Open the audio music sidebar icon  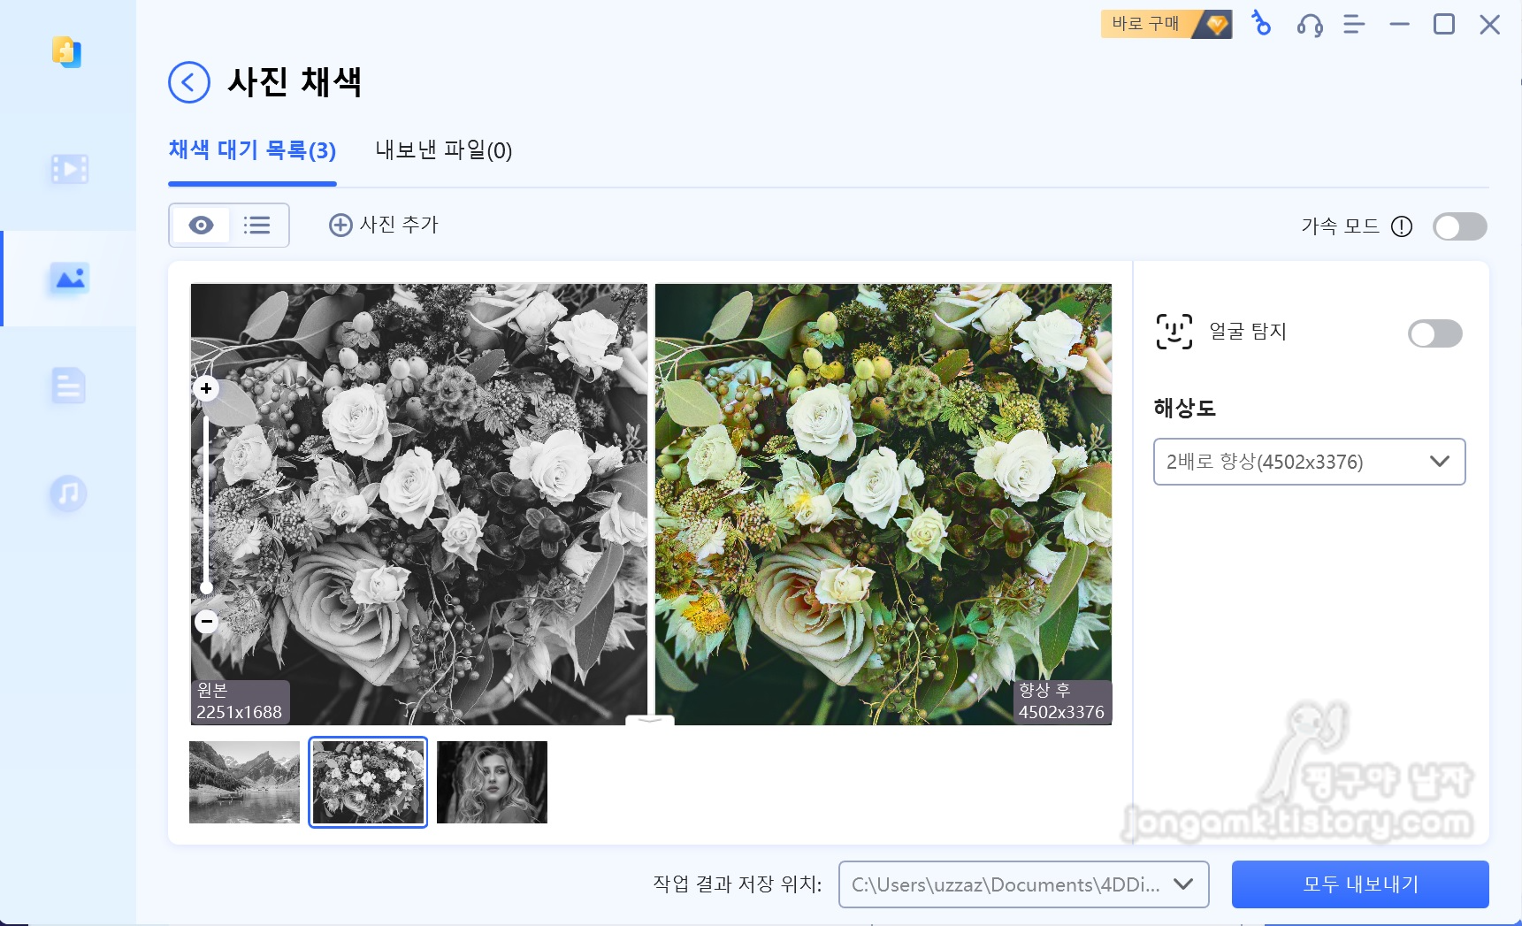click(x=68, y=494)
